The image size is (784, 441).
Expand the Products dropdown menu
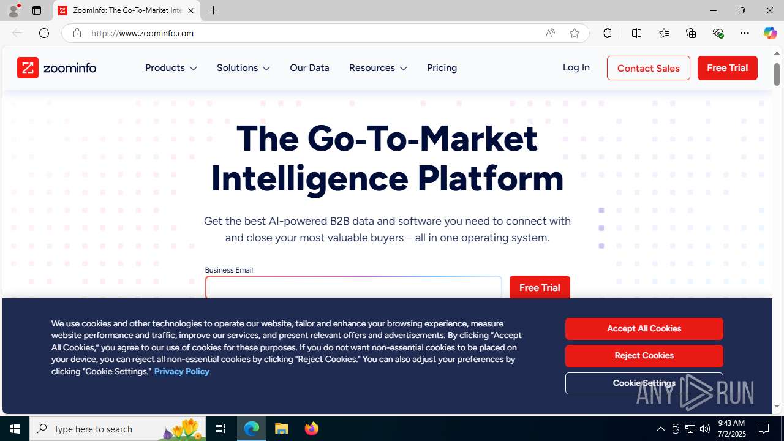tap(171, 68)
